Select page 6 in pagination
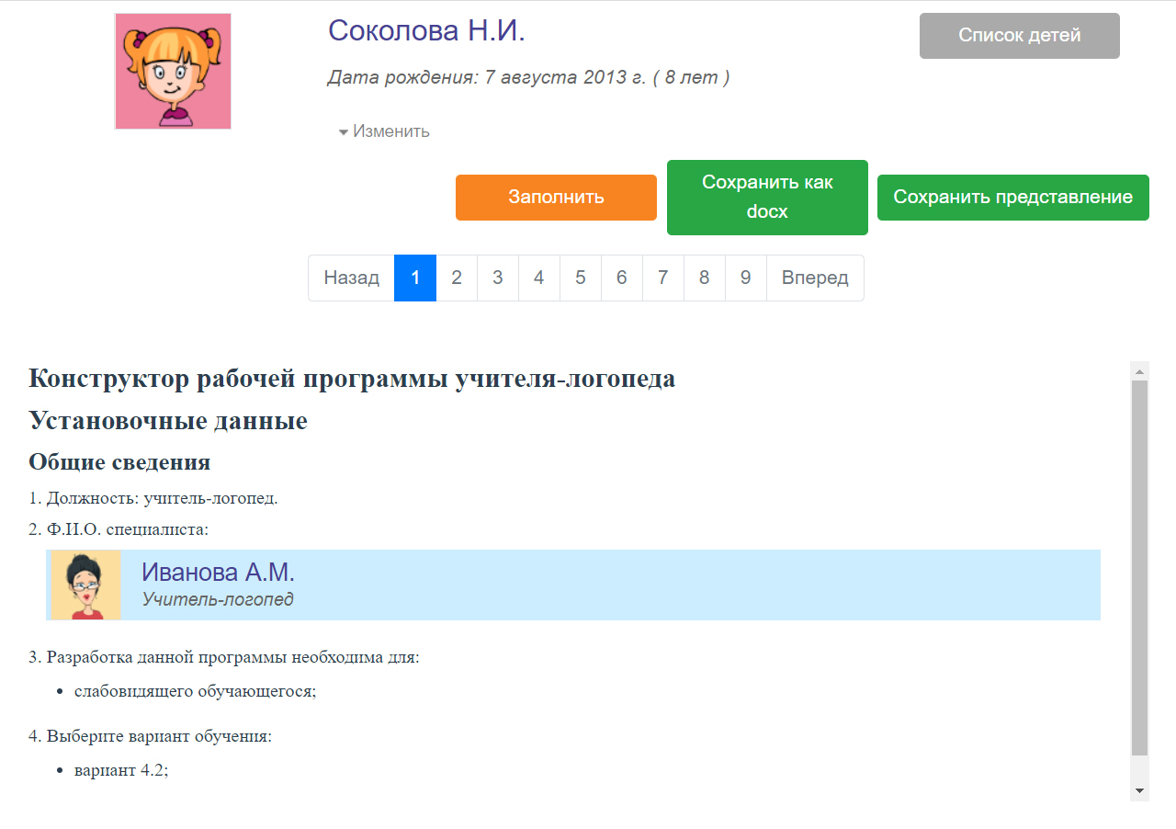This screenshot has height=829, width=1176. click(x=622, y=278)
